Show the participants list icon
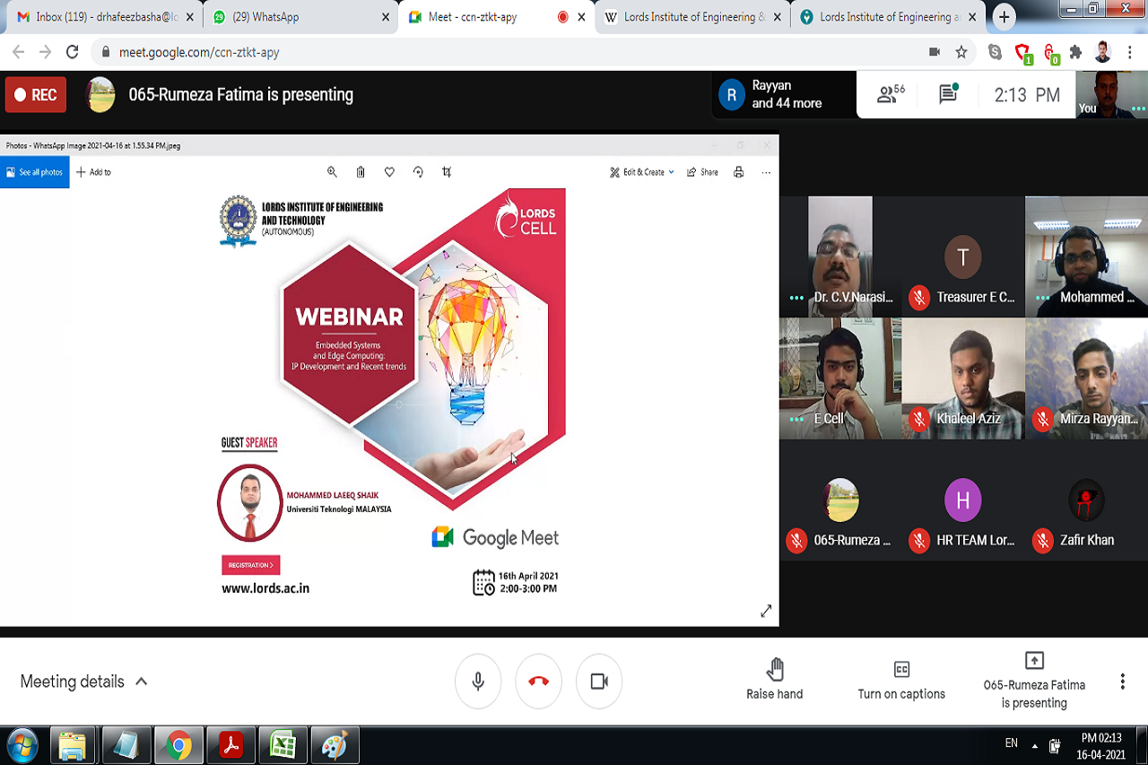The height and width of the screenshot is (765, 1148). tap(890, 94)
